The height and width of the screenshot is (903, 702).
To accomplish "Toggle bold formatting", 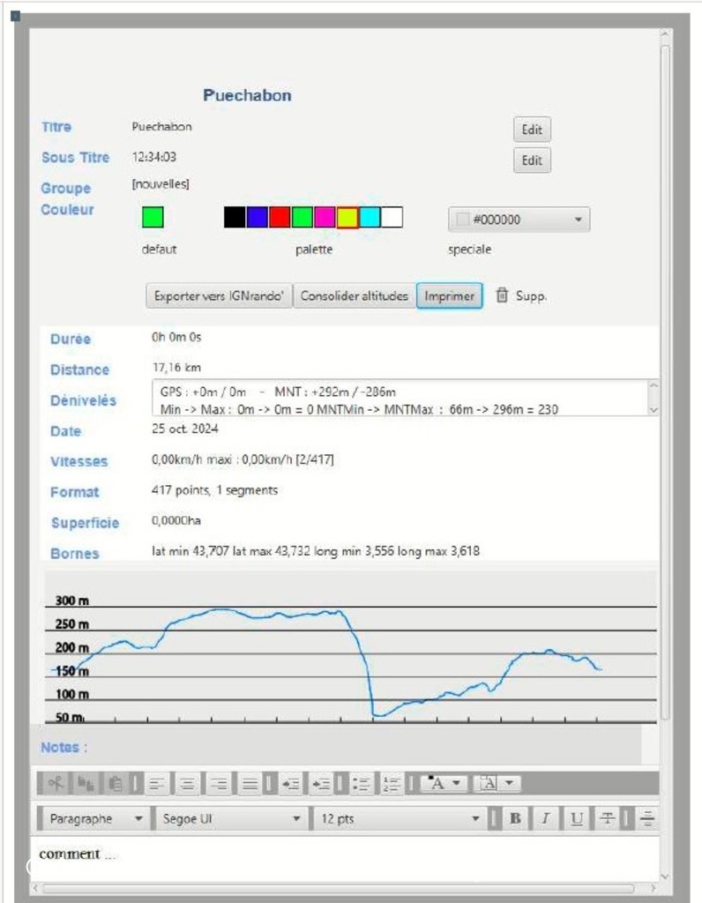I will click(515, 819).
